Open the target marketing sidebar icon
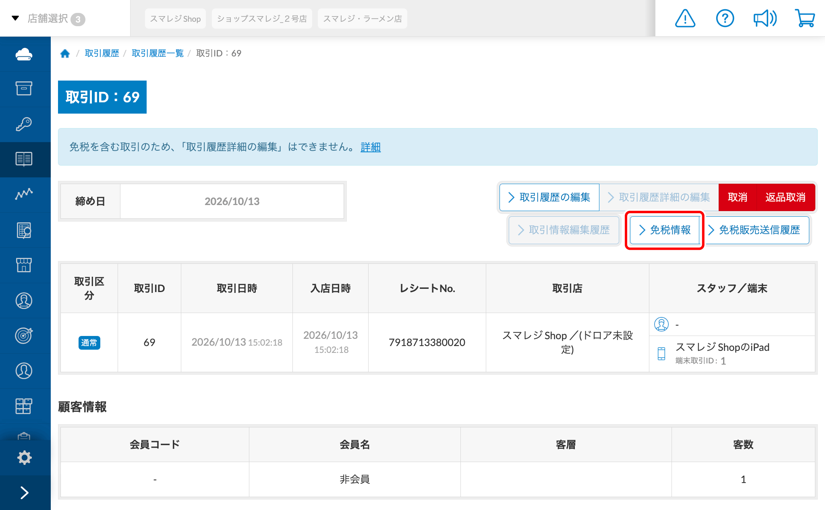Screen dimensions: 825x510 tap(24, 335)
